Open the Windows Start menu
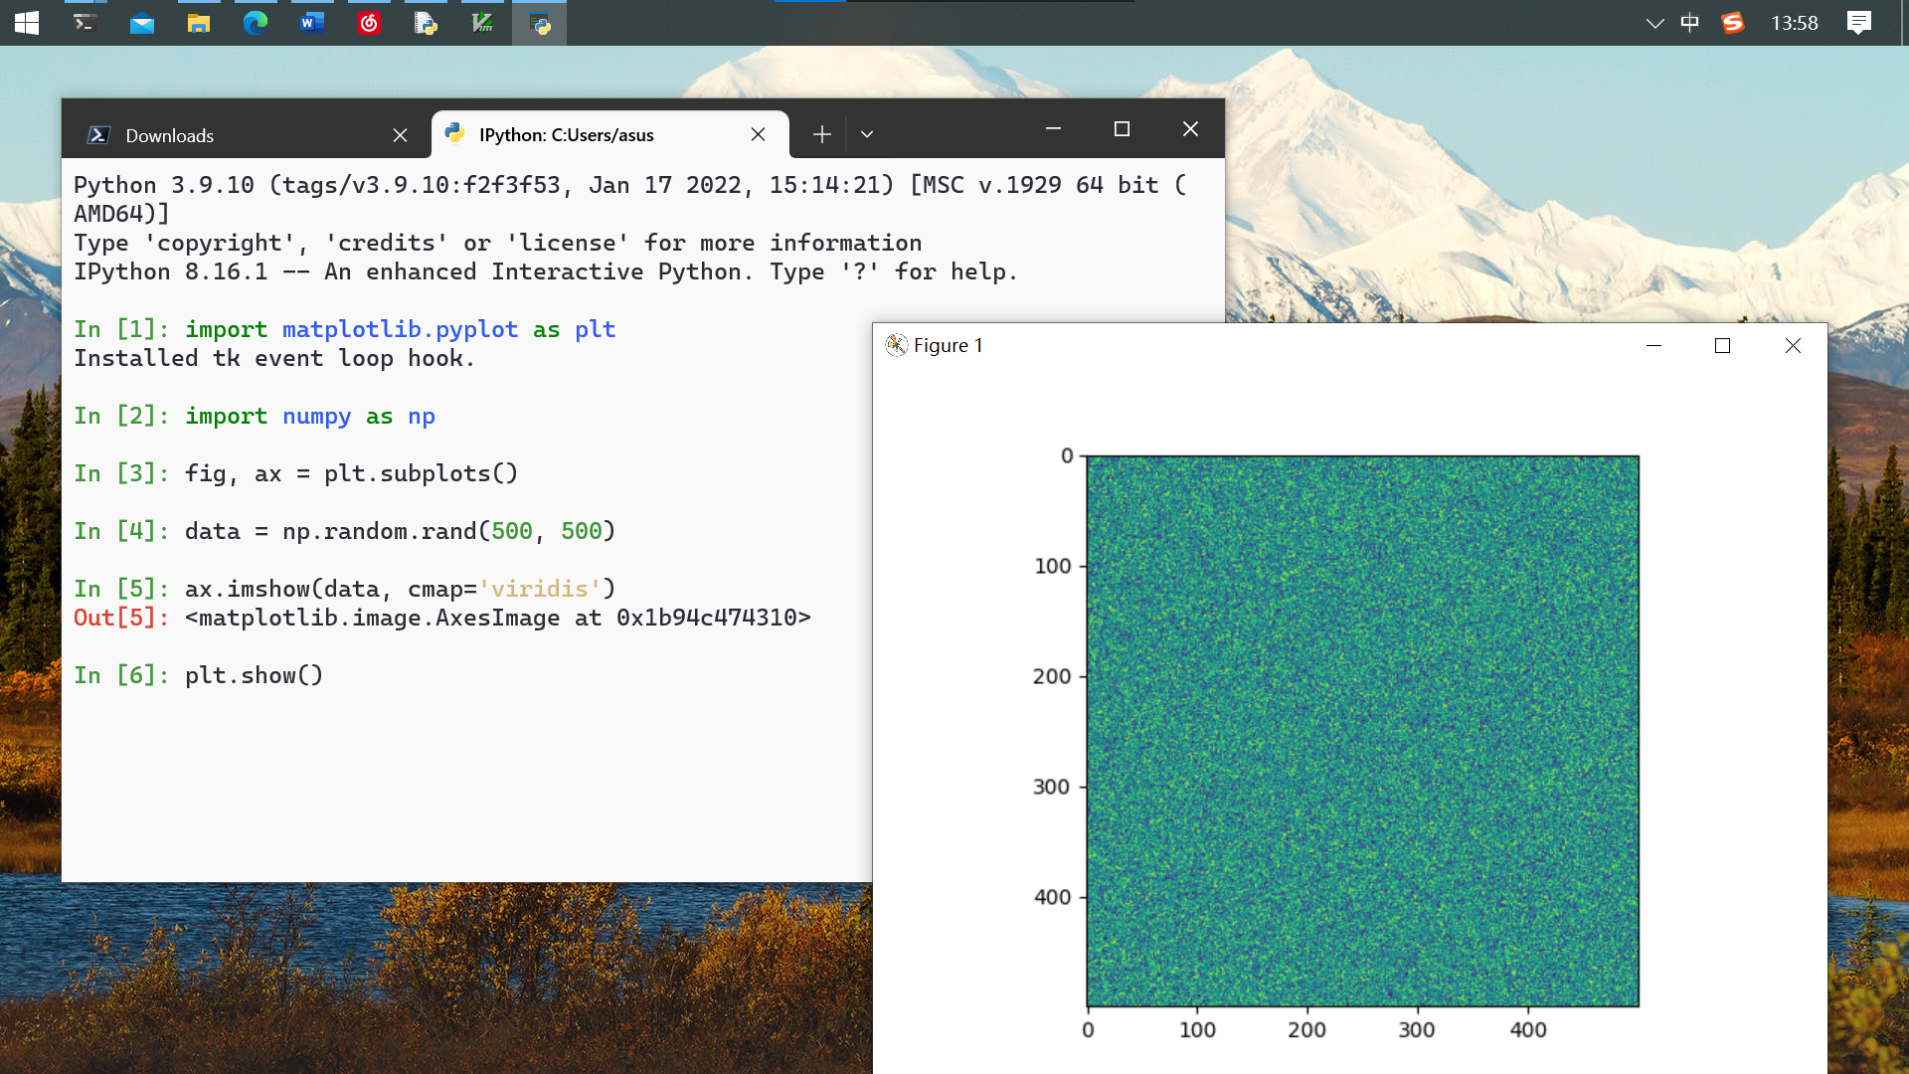The width and height of the screenshot is (1909, 1074). coord(27,23)
